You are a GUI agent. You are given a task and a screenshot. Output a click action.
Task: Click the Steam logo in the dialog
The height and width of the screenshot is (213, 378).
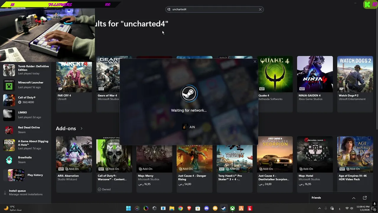(189, 93)
